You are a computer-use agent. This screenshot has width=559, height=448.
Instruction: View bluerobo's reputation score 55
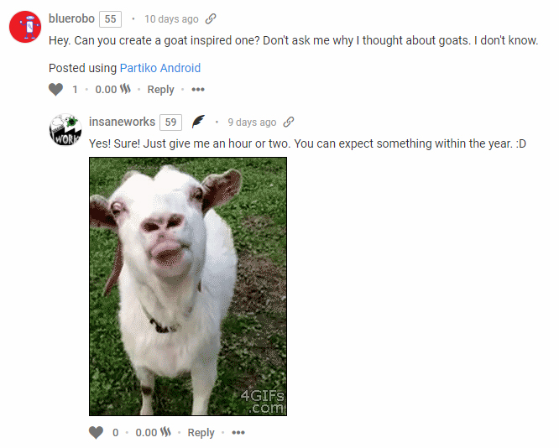pos(110,19)
